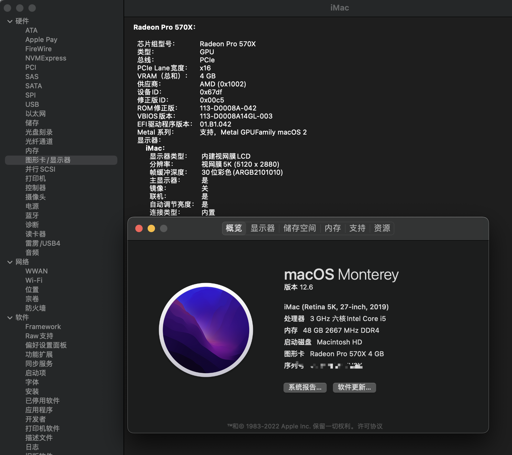Open the 内存 tab in About window
Screen dimensions: 512x455
[333, 228]
